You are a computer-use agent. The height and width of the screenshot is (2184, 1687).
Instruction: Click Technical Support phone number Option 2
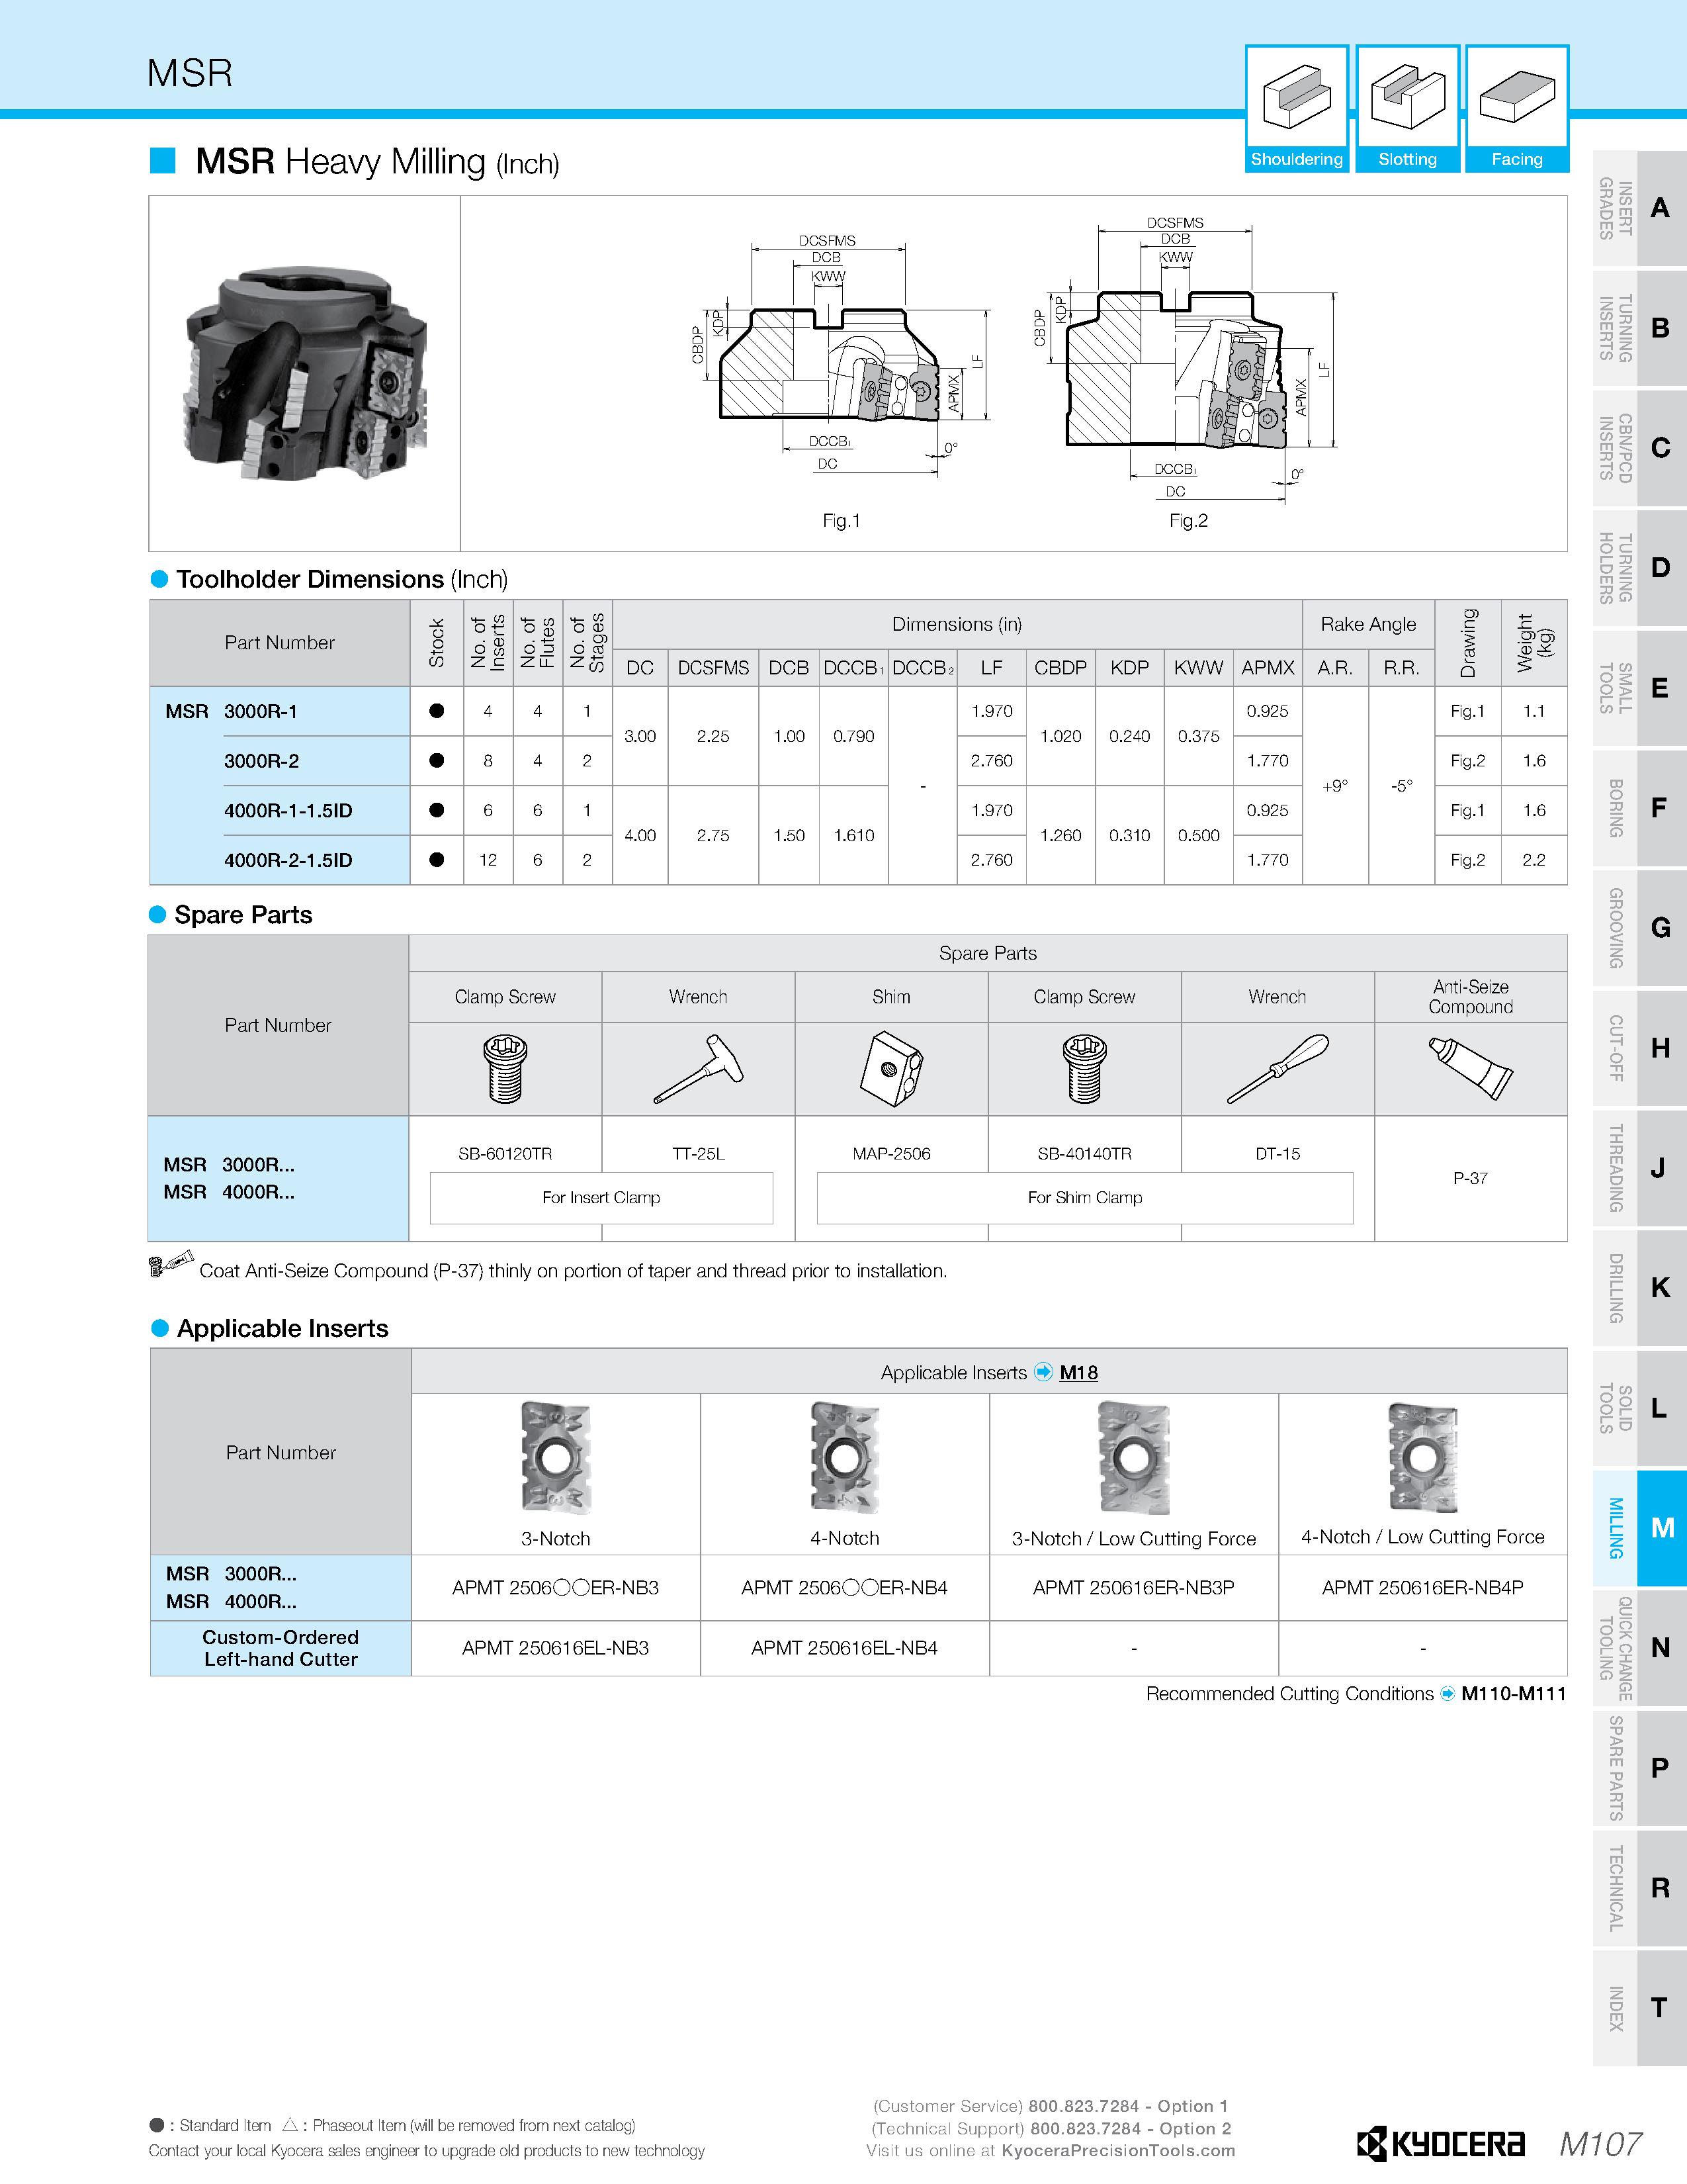coord(1131,2128)
